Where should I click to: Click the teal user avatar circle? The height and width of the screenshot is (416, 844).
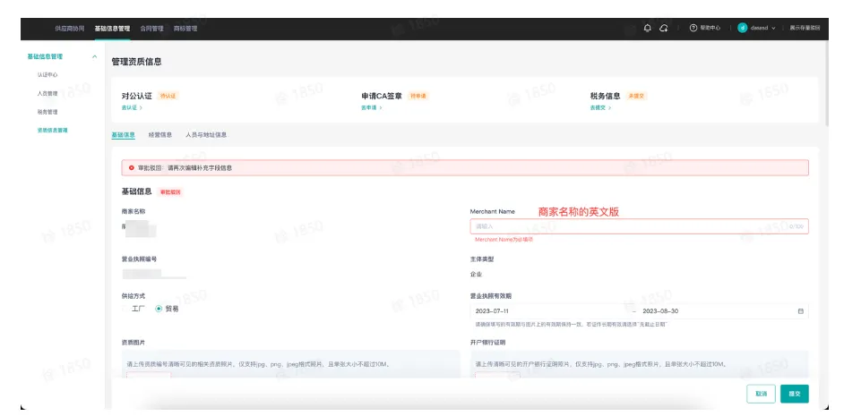(742, 28)
